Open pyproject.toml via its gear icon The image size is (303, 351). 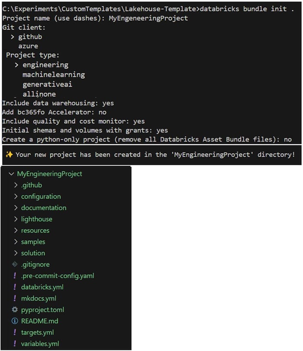click(14, 310)
